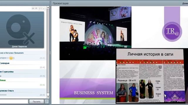Click the Послать send button
This screenshot has width=188, height=105.
point(36,101)
